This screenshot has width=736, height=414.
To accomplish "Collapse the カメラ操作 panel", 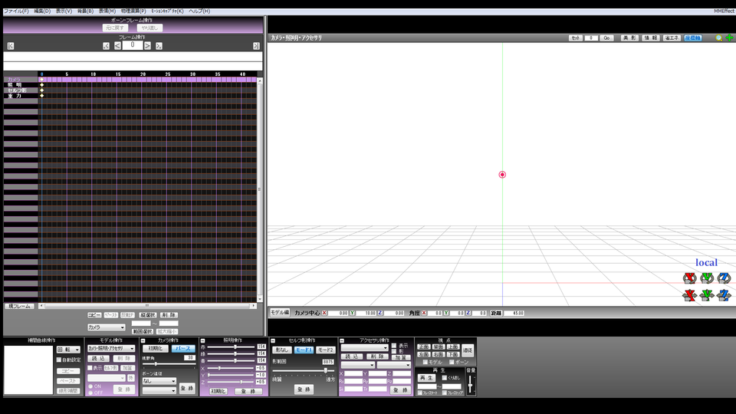I will (143, 340).
